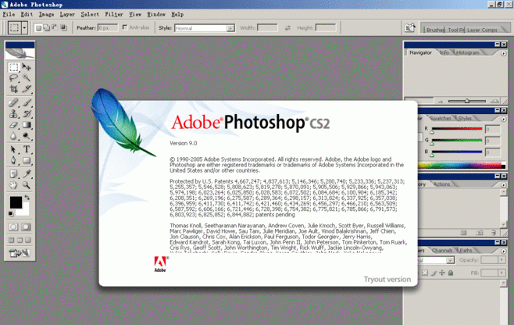Choose the Gradient tool

[x=27, y=125]
